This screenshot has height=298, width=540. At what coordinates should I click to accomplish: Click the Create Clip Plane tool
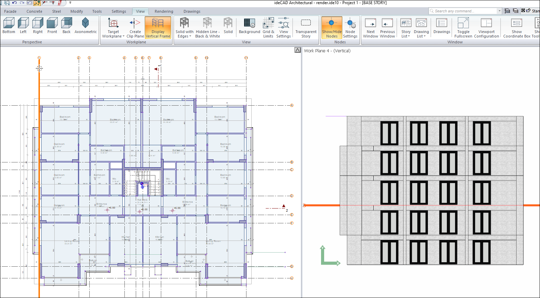[x=135, y=28]
